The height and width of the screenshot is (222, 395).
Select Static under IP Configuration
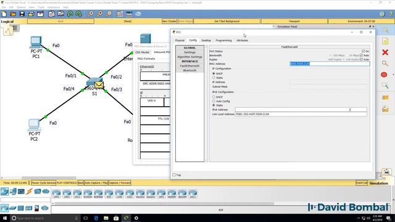[x=214, y=78]
